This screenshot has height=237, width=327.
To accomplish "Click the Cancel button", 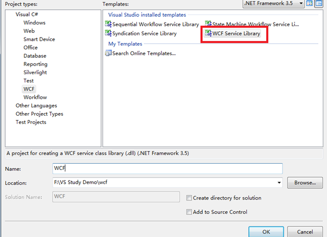I will click(x=305, y=231).
